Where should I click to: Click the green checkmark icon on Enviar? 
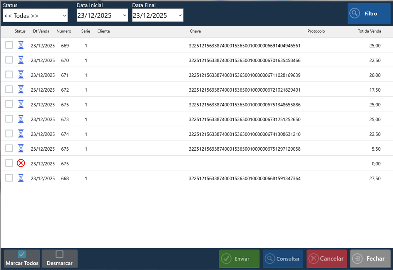pyautogui.click(x=226, y=259)
